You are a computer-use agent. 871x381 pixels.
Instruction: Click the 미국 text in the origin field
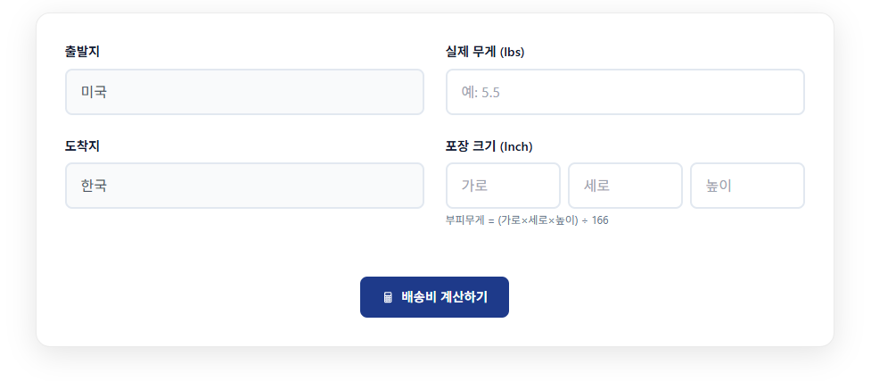[x=94, y=92]
